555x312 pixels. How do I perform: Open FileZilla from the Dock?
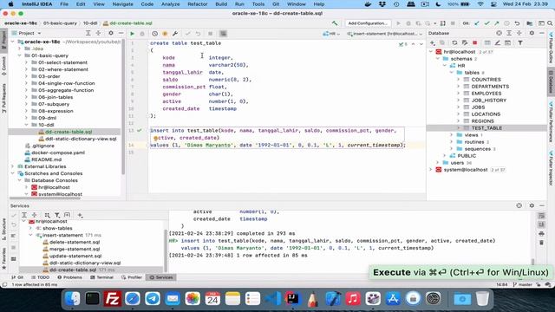coord(113,299)
